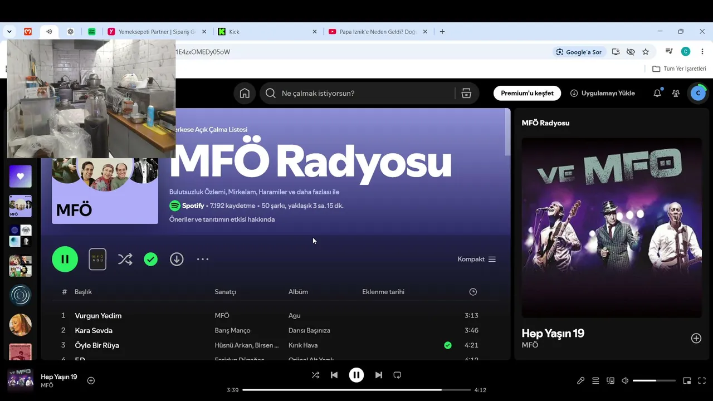Click the search magnifier icon
This screenshot has width=713, height=401.
(271, 93)
